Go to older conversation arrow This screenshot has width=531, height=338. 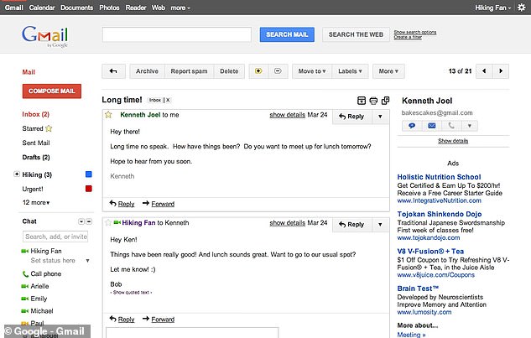(501, 71)
